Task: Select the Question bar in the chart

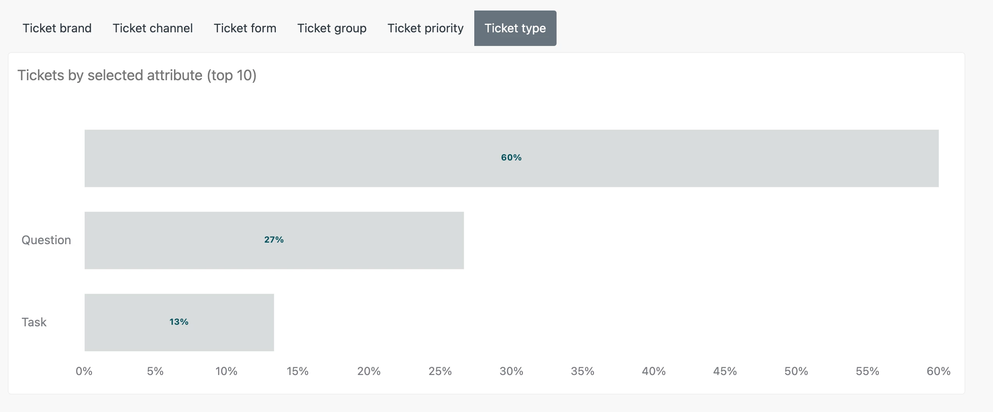Action: pyautogui.click(x=371, y=240)
